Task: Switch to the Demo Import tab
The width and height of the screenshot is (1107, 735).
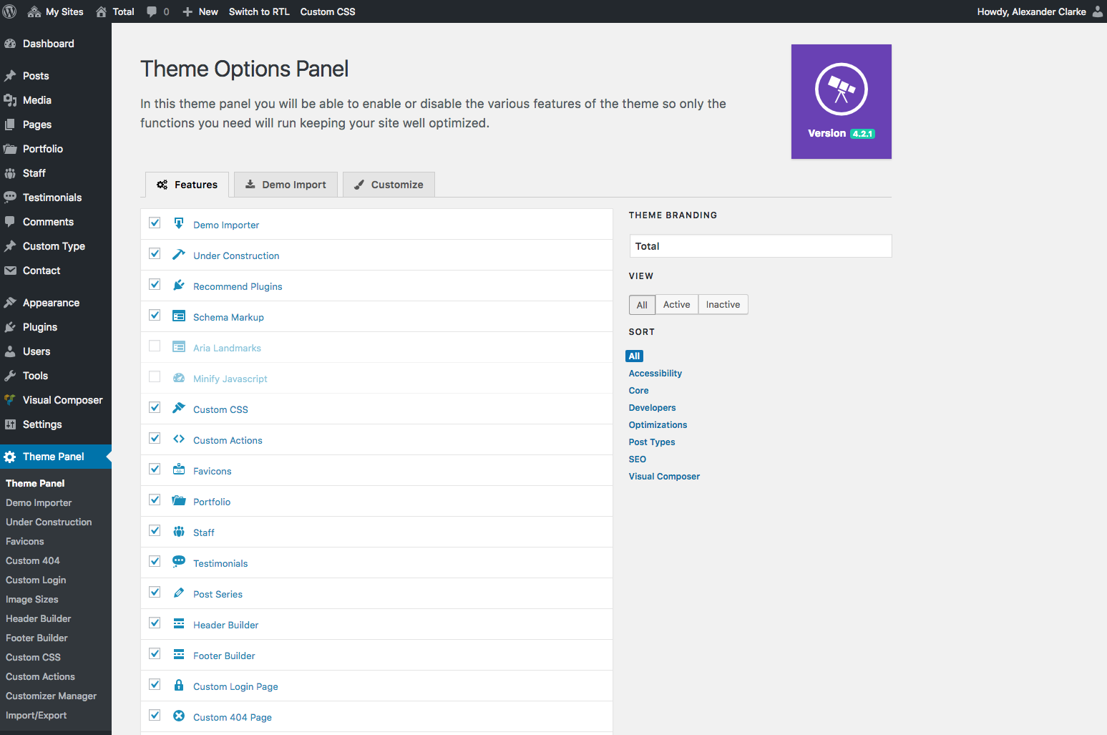Action: [x=285, y=184]
